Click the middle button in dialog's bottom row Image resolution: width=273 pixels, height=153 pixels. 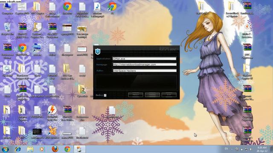click(152, 95)
